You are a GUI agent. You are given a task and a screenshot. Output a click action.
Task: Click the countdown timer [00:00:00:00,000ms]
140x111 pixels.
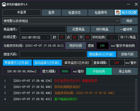(22, 71)
